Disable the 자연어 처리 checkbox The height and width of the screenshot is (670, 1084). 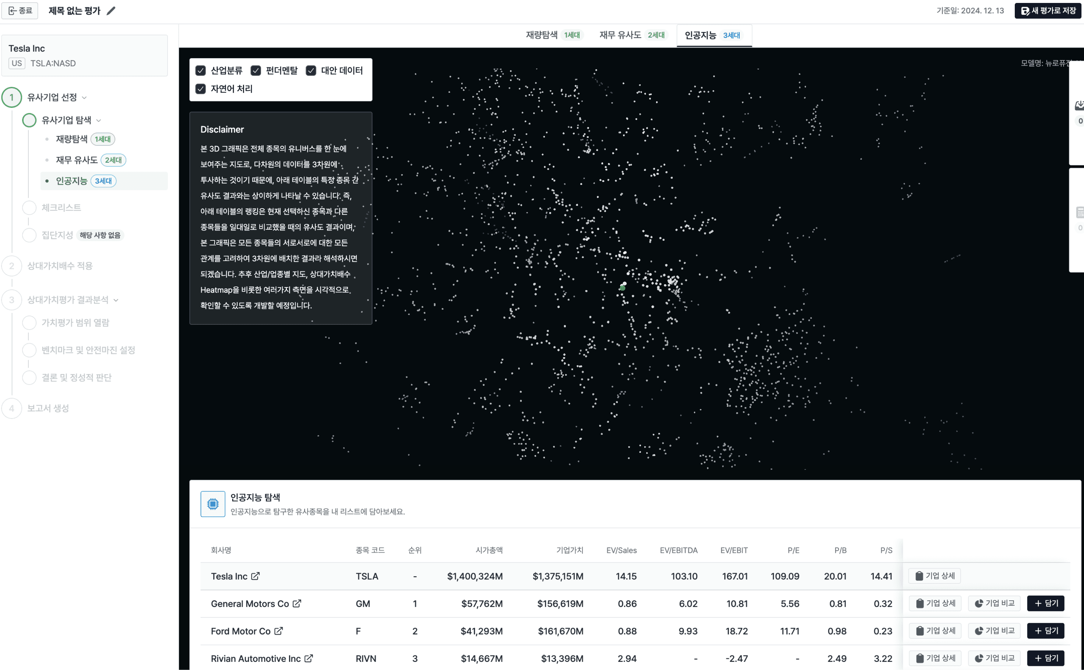click(x=201, y=89)
